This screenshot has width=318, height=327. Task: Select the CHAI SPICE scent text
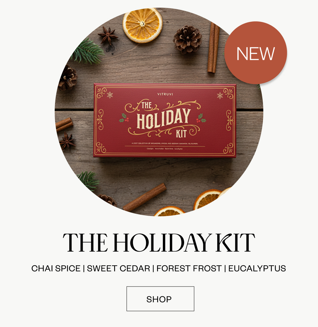[x=56, y=268]
